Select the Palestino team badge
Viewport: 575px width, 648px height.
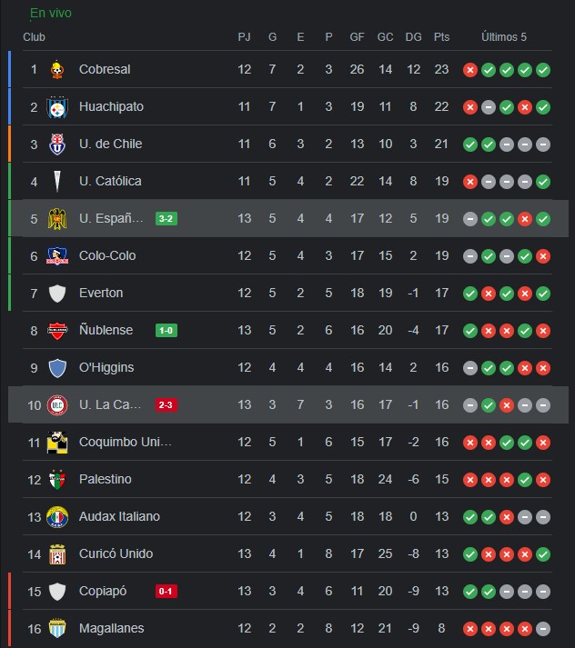[57, 480]
